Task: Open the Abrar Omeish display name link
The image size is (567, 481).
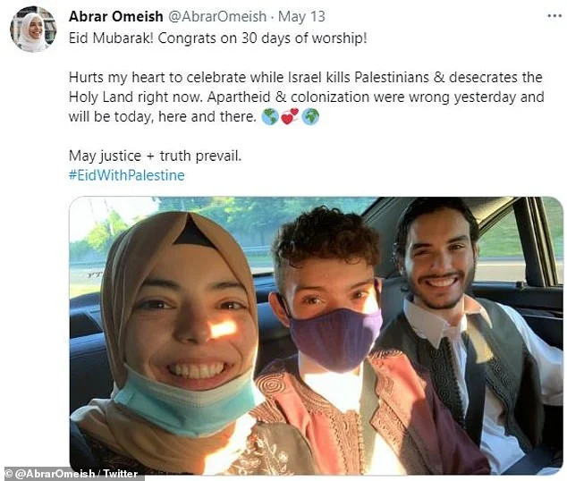Action: (x=115, y=17)
